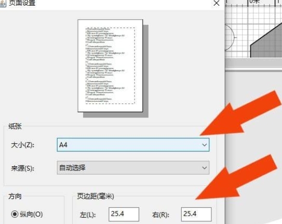This screenshot has height=224, width=282.
Task: Edit the 左(L) left margin field
Action: click(x=124, y=214)
